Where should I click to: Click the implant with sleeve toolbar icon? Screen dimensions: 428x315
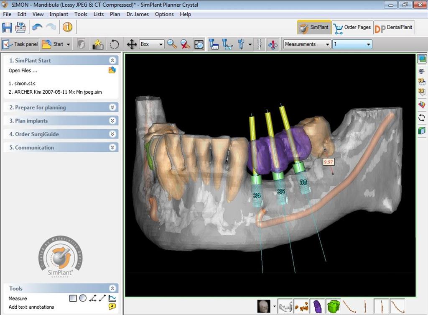(241, 44)
